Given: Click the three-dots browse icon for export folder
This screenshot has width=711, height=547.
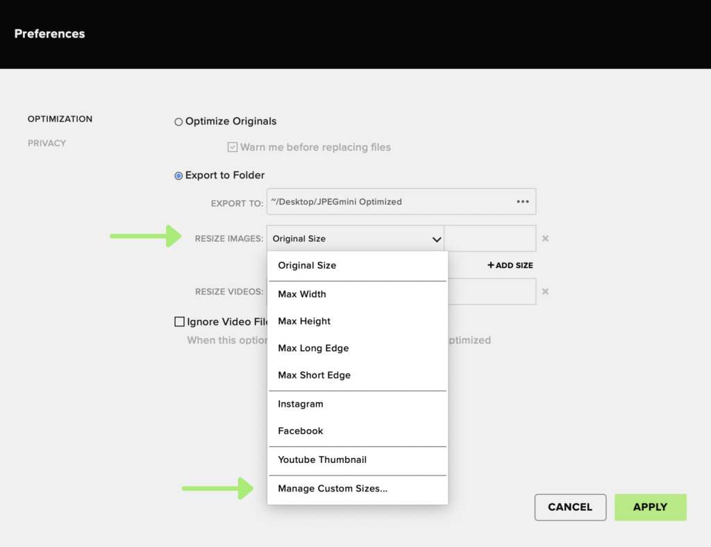Looking at the screenshot, I should (522, 202).
